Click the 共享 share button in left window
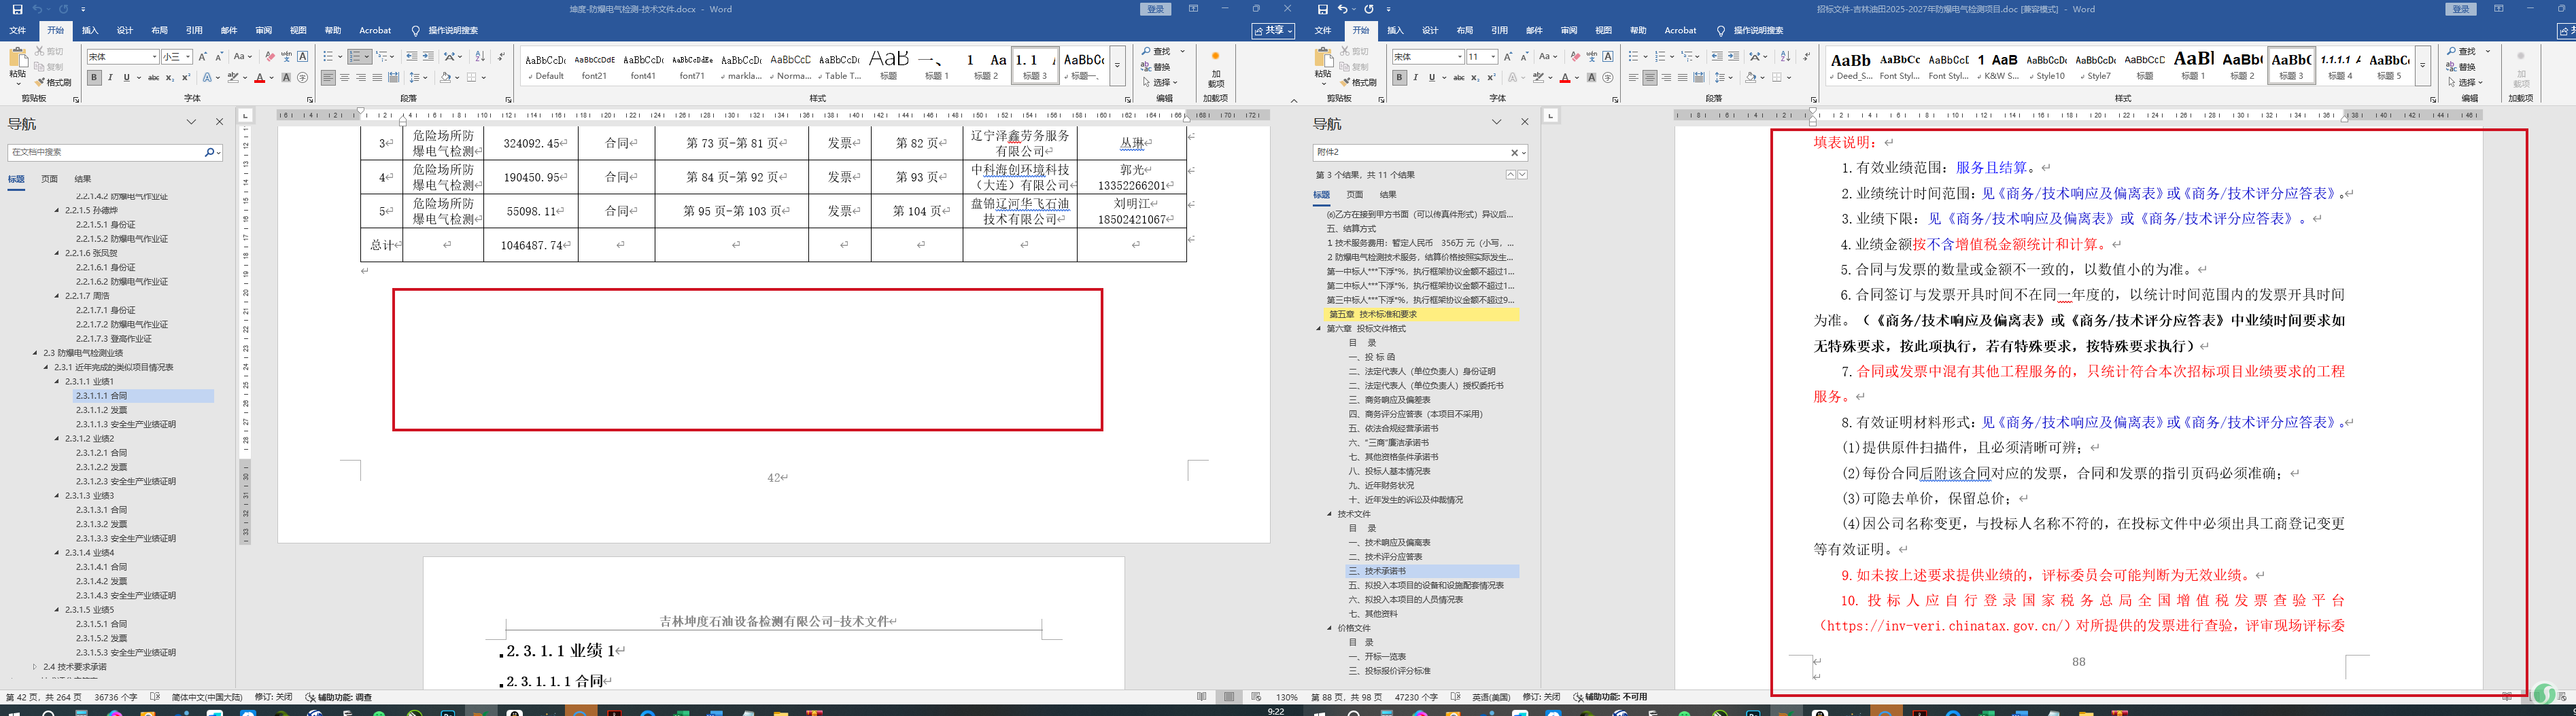 1273,31
